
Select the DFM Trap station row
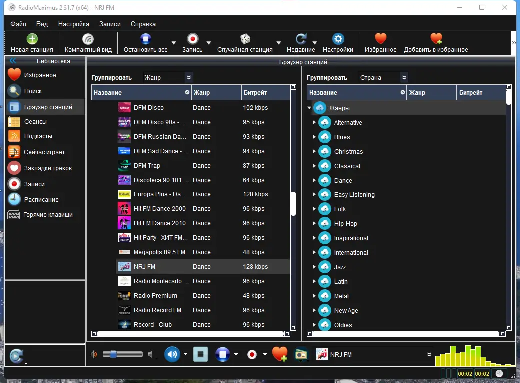coord(203,165)
